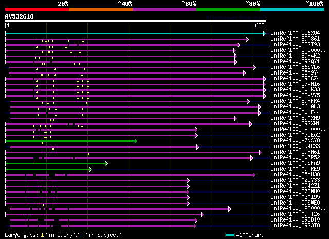This screenshot has height=239, width=329.
Task: Click the ~100% scale label
Action: coord(315,4)
